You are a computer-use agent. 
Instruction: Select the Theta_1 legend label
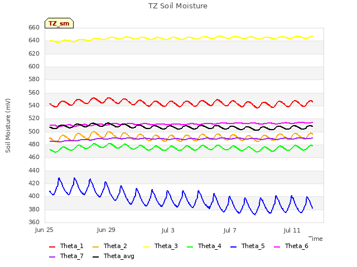[x=72, y=246]
